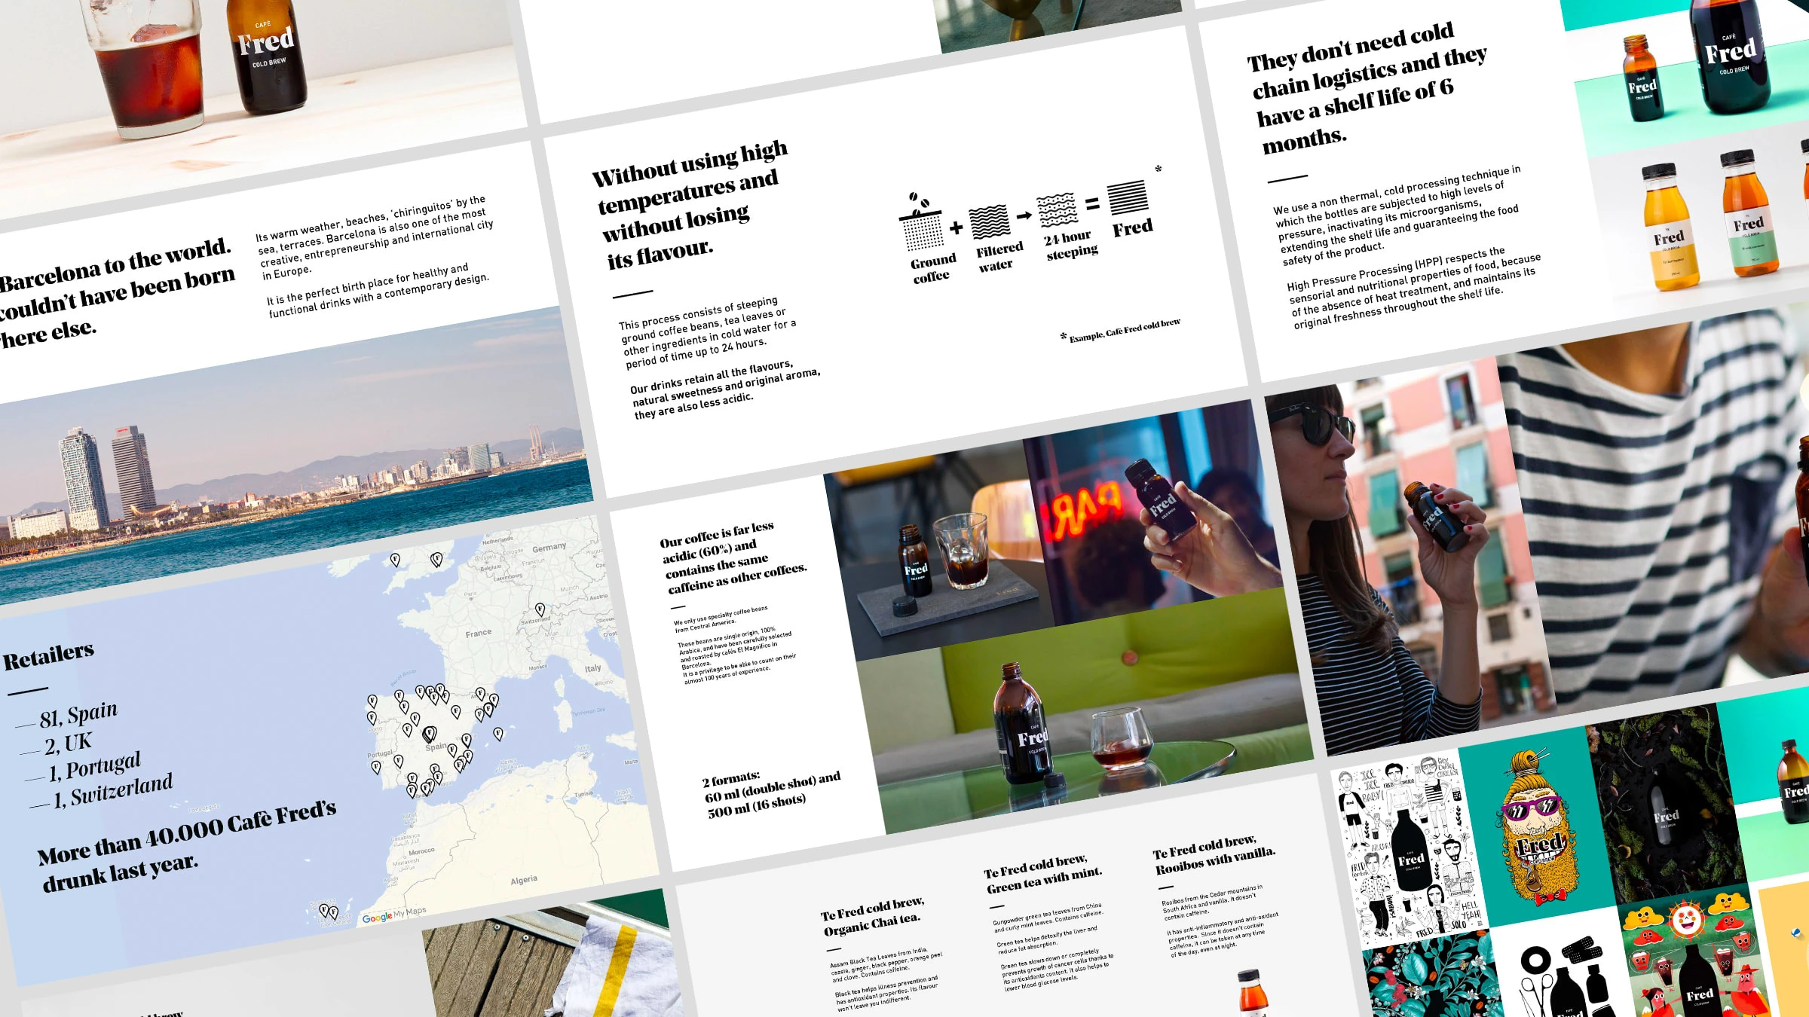The height and width of the screenshot is (1017, 1809).
Task: Click the '2 formats: 60 ml' text
Action: click(x=770, y=793)
